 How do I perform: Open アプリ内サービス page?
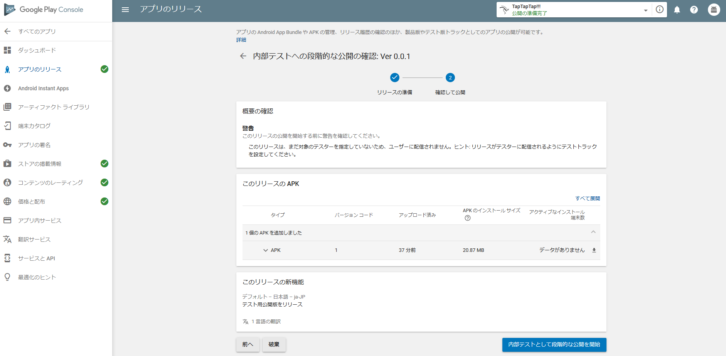pos(40,221)
